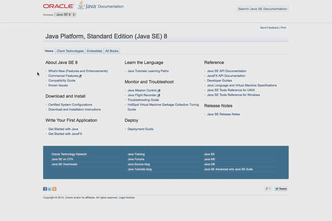This screenshot has width=332, height=221.
Task: Select the Home tab
Action: tap(49, 51)
